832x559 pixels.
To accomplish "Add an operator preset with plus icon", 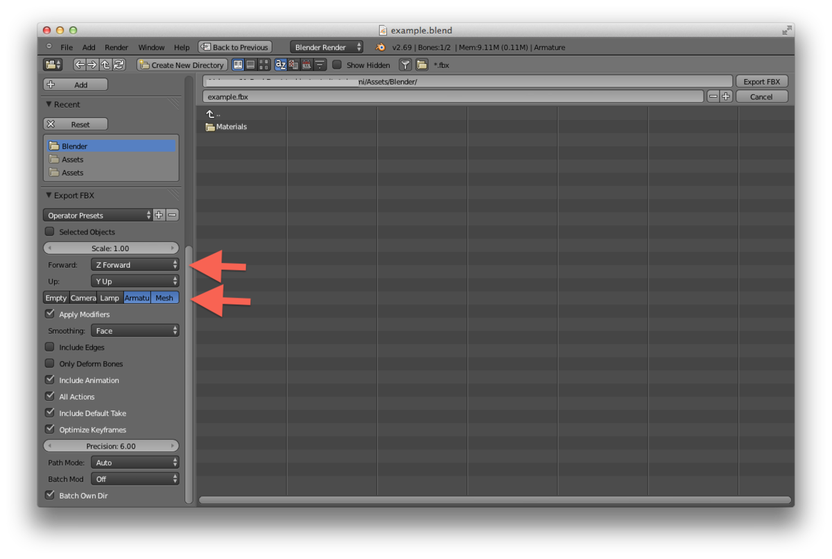I will pos(159,215).
